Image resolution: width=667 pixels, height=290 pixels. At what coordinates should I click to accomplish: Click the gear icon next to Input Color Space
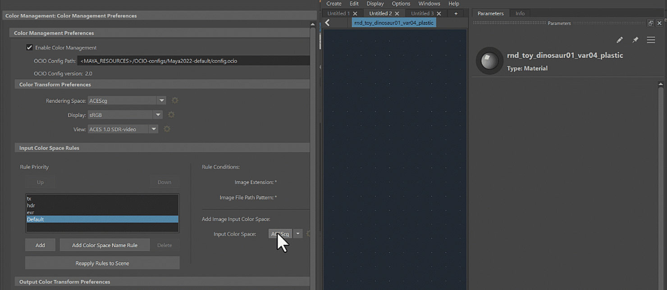[308, 233]
